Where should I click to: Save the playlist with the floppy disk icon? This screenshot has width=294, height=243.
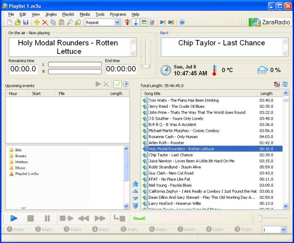26,22
